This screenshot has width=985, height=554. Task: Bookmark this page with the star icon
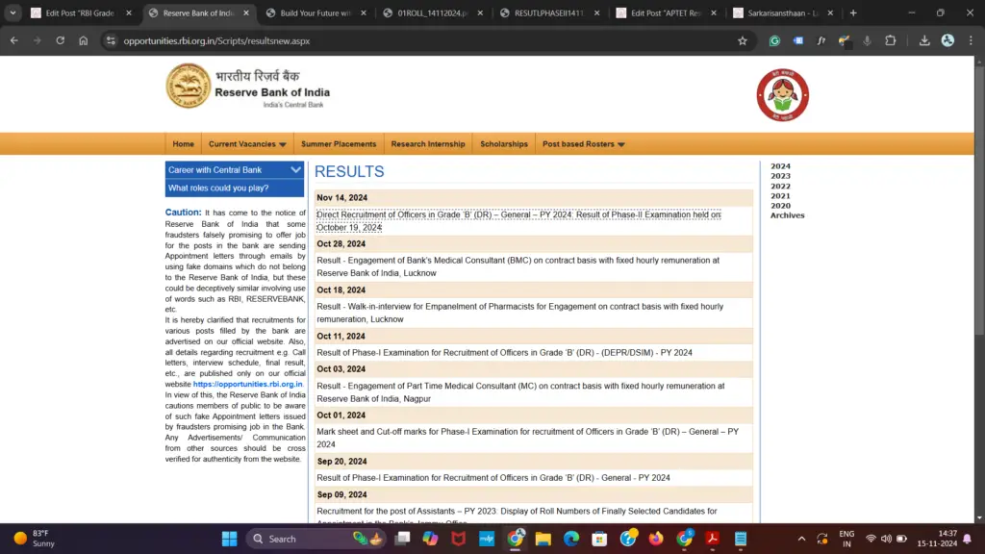(743, 40)
